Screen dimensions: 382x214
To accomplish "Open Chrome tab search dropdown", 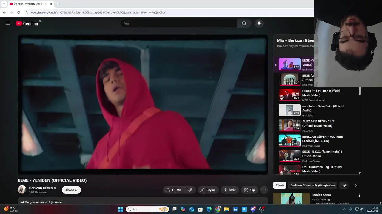I will 4,4.
